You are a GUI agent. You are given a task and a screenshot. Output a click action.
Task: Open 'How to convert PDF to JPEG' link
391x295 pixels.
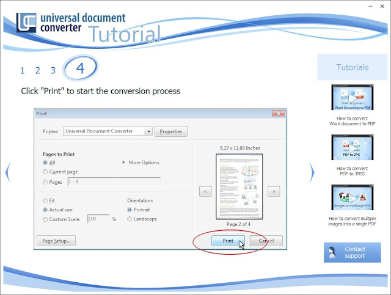tap(352, 171)
